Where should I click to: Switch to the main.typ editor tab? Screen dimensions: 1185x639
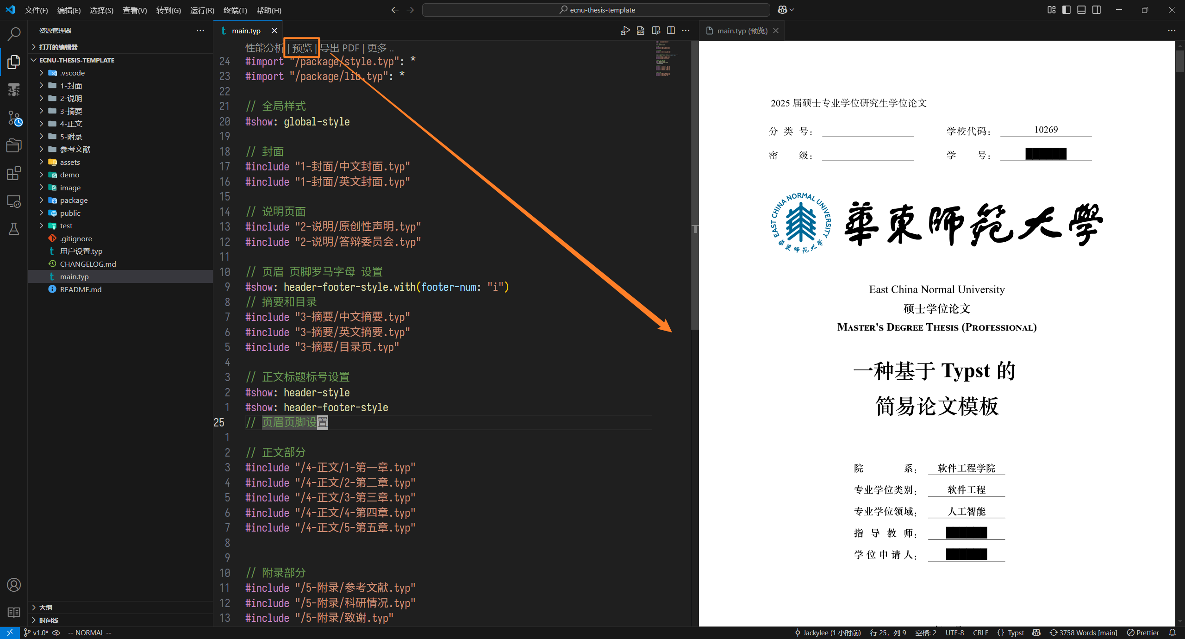(x=246, y=31)
